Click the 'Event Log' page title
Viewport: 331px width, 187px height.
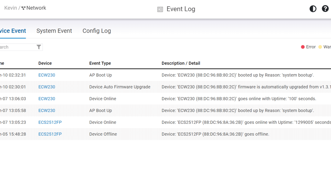click(181, 9)
